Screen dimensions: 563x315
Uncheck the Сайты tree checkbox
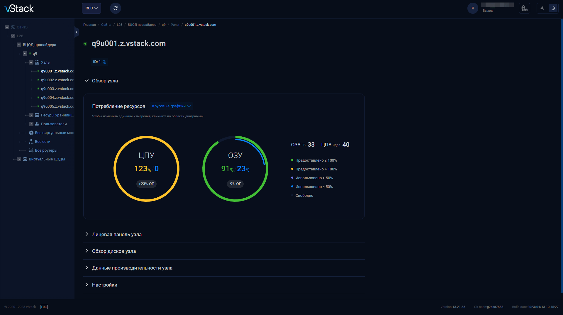(x=7, y=27)
